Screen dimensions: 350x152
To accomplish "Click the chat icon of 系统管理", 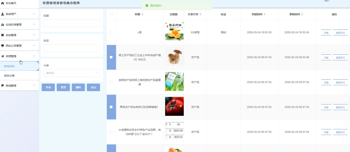I will [x=2, y=35].
